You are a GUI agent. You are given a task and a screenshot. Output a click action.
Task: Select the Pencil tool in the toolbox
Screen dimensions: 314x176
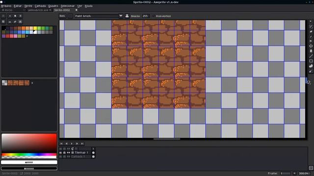[311, 26]
